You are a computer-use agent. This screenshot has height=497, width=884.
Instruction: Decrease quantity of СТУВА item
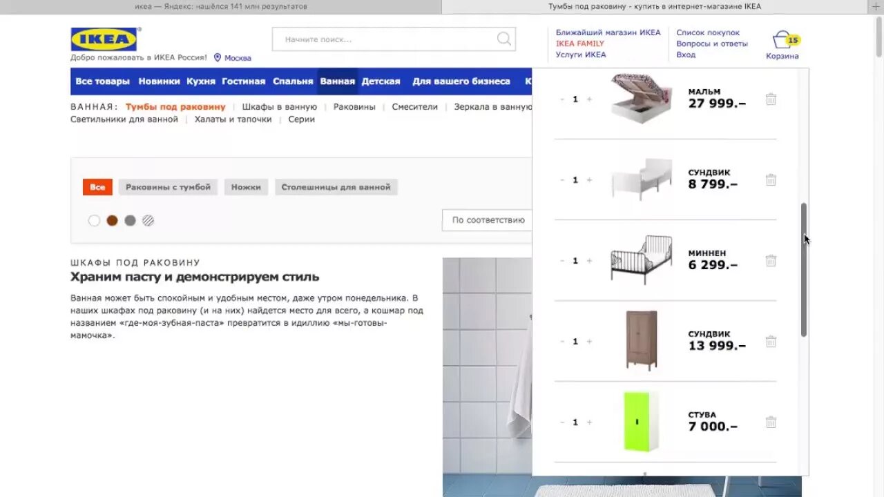click(x=562, y=422)
